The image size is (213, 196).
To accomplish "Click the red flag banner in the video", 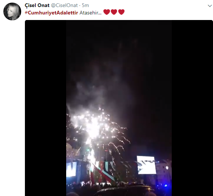I will (x=101, y=172).
